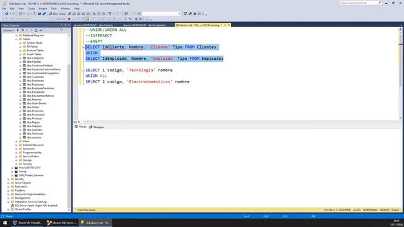The image size is (404, 227).
Task: Click the Tienda database icon
Action: click(x=16, y=172)
